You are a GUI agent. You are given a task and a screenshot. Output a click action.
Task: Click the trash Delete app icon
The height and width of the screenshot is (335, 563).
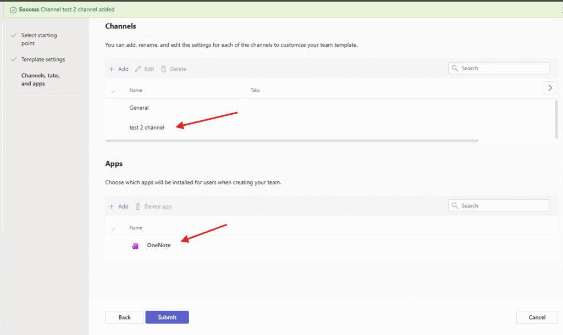pos(138,206)
